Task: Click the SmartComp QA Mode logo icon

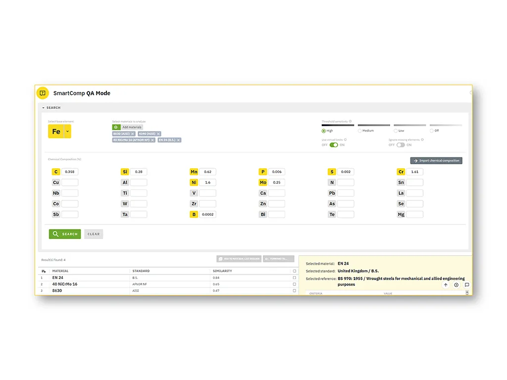Action: coord(43,93)
